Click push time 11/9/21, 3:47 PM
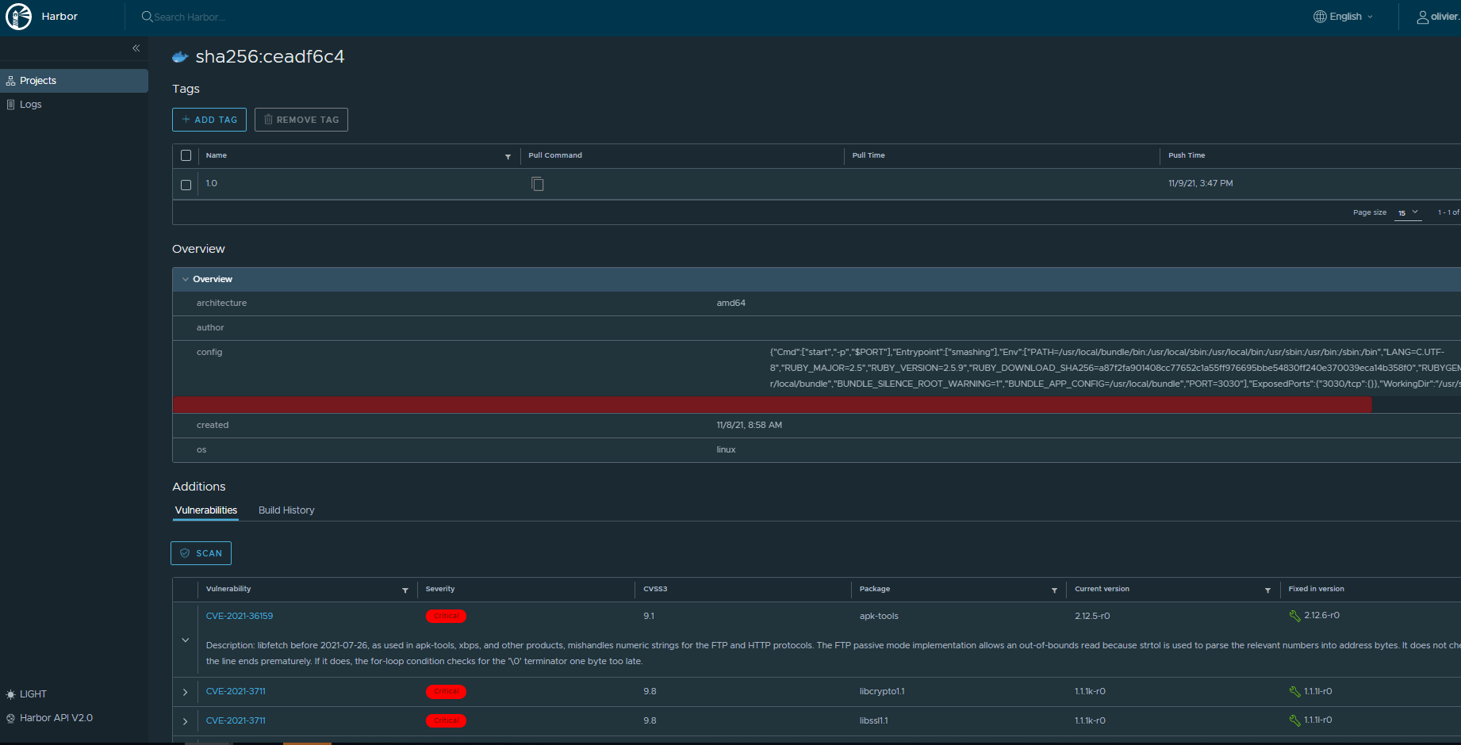Screen dimensions: 1461x745 point(1201,183)
